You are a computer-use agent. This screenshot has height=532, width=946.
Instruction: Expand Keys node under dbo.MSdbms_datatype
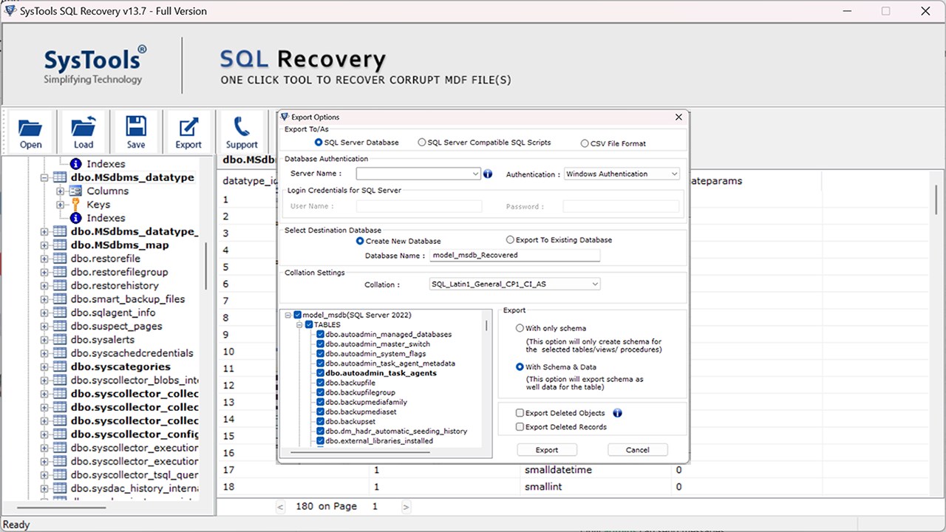pyautogui.click(x=60, y=205)
